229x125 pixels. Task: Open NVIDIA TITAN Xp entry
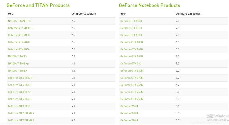[x=18, y=64]
